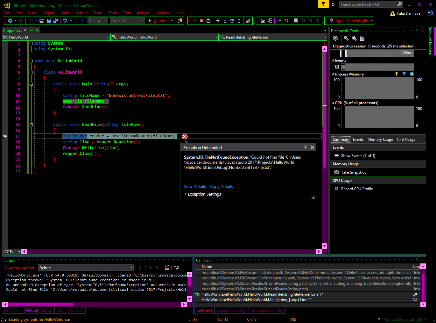436x323 pixels.
Task: Click the red exception error icon on line 17
Action: coord(185,136)
